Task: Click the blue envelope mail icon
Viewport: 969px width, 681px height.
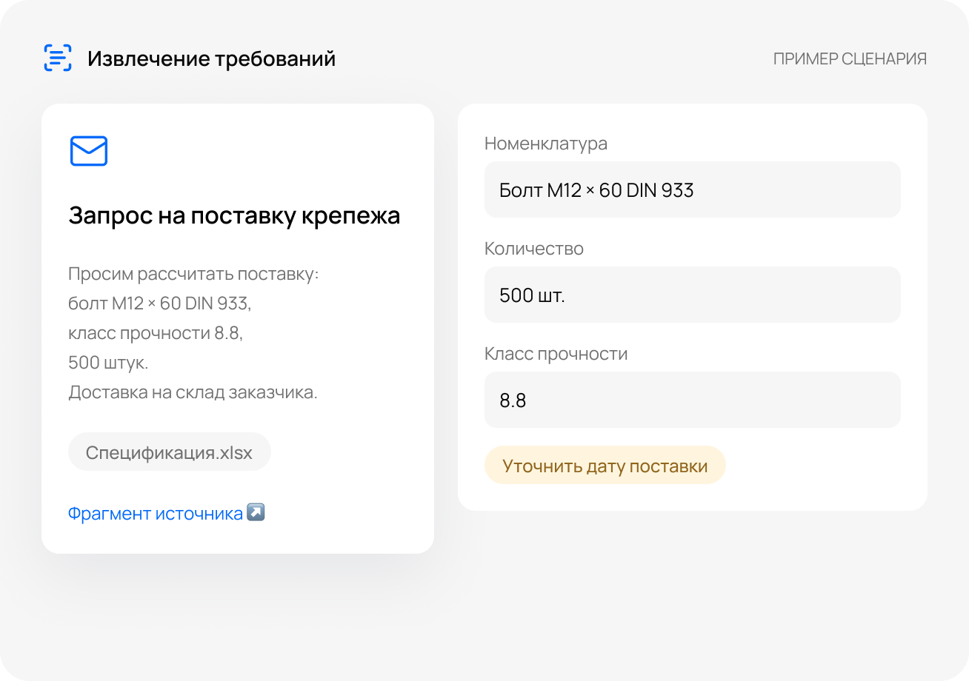Action: (x=89, y=151)
